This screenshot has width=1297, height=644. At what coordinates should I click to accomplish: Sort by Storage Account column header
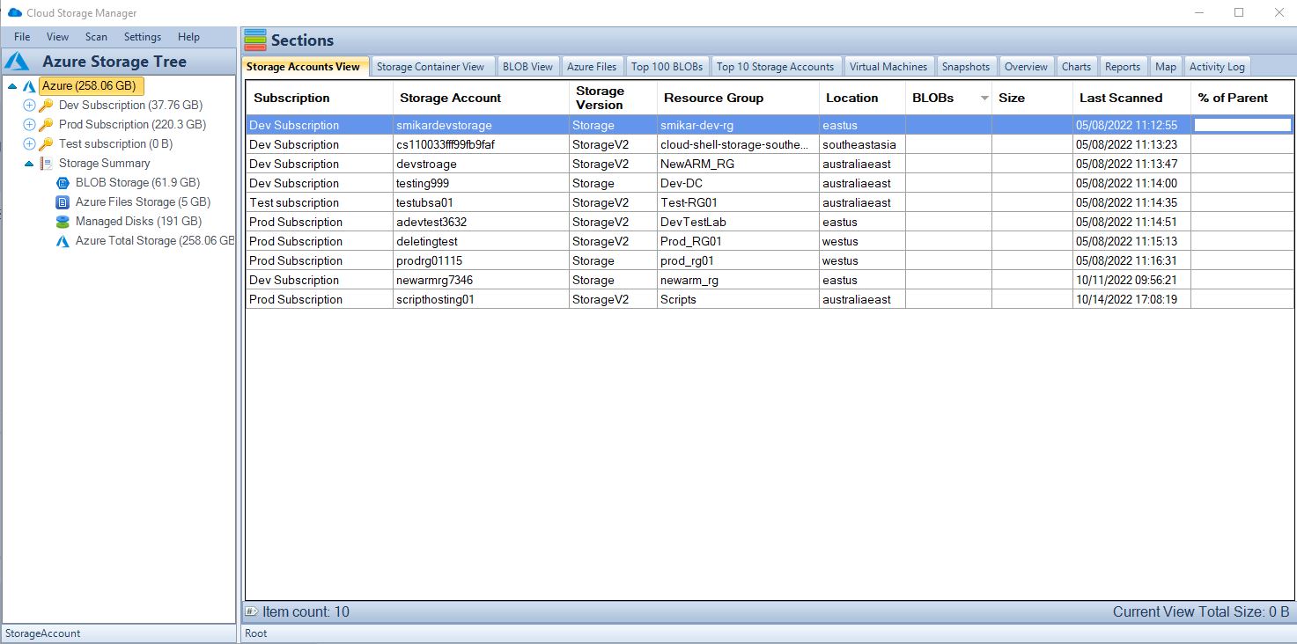click(450, 98)
